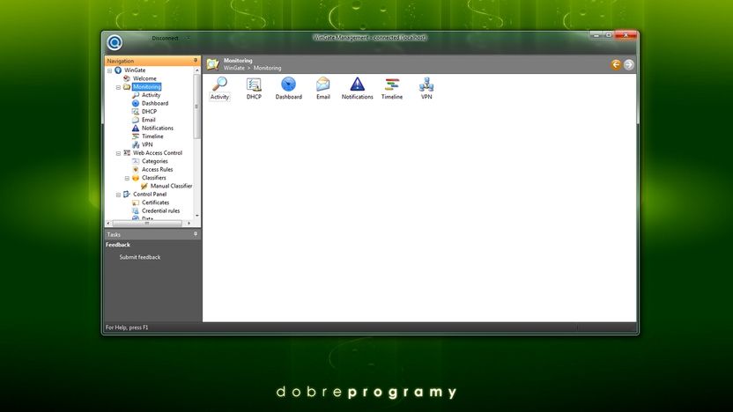Open the Dashboard icon in the Monitoring pane
The height and width of the screenshot is (412, 733).
[288, 88]
